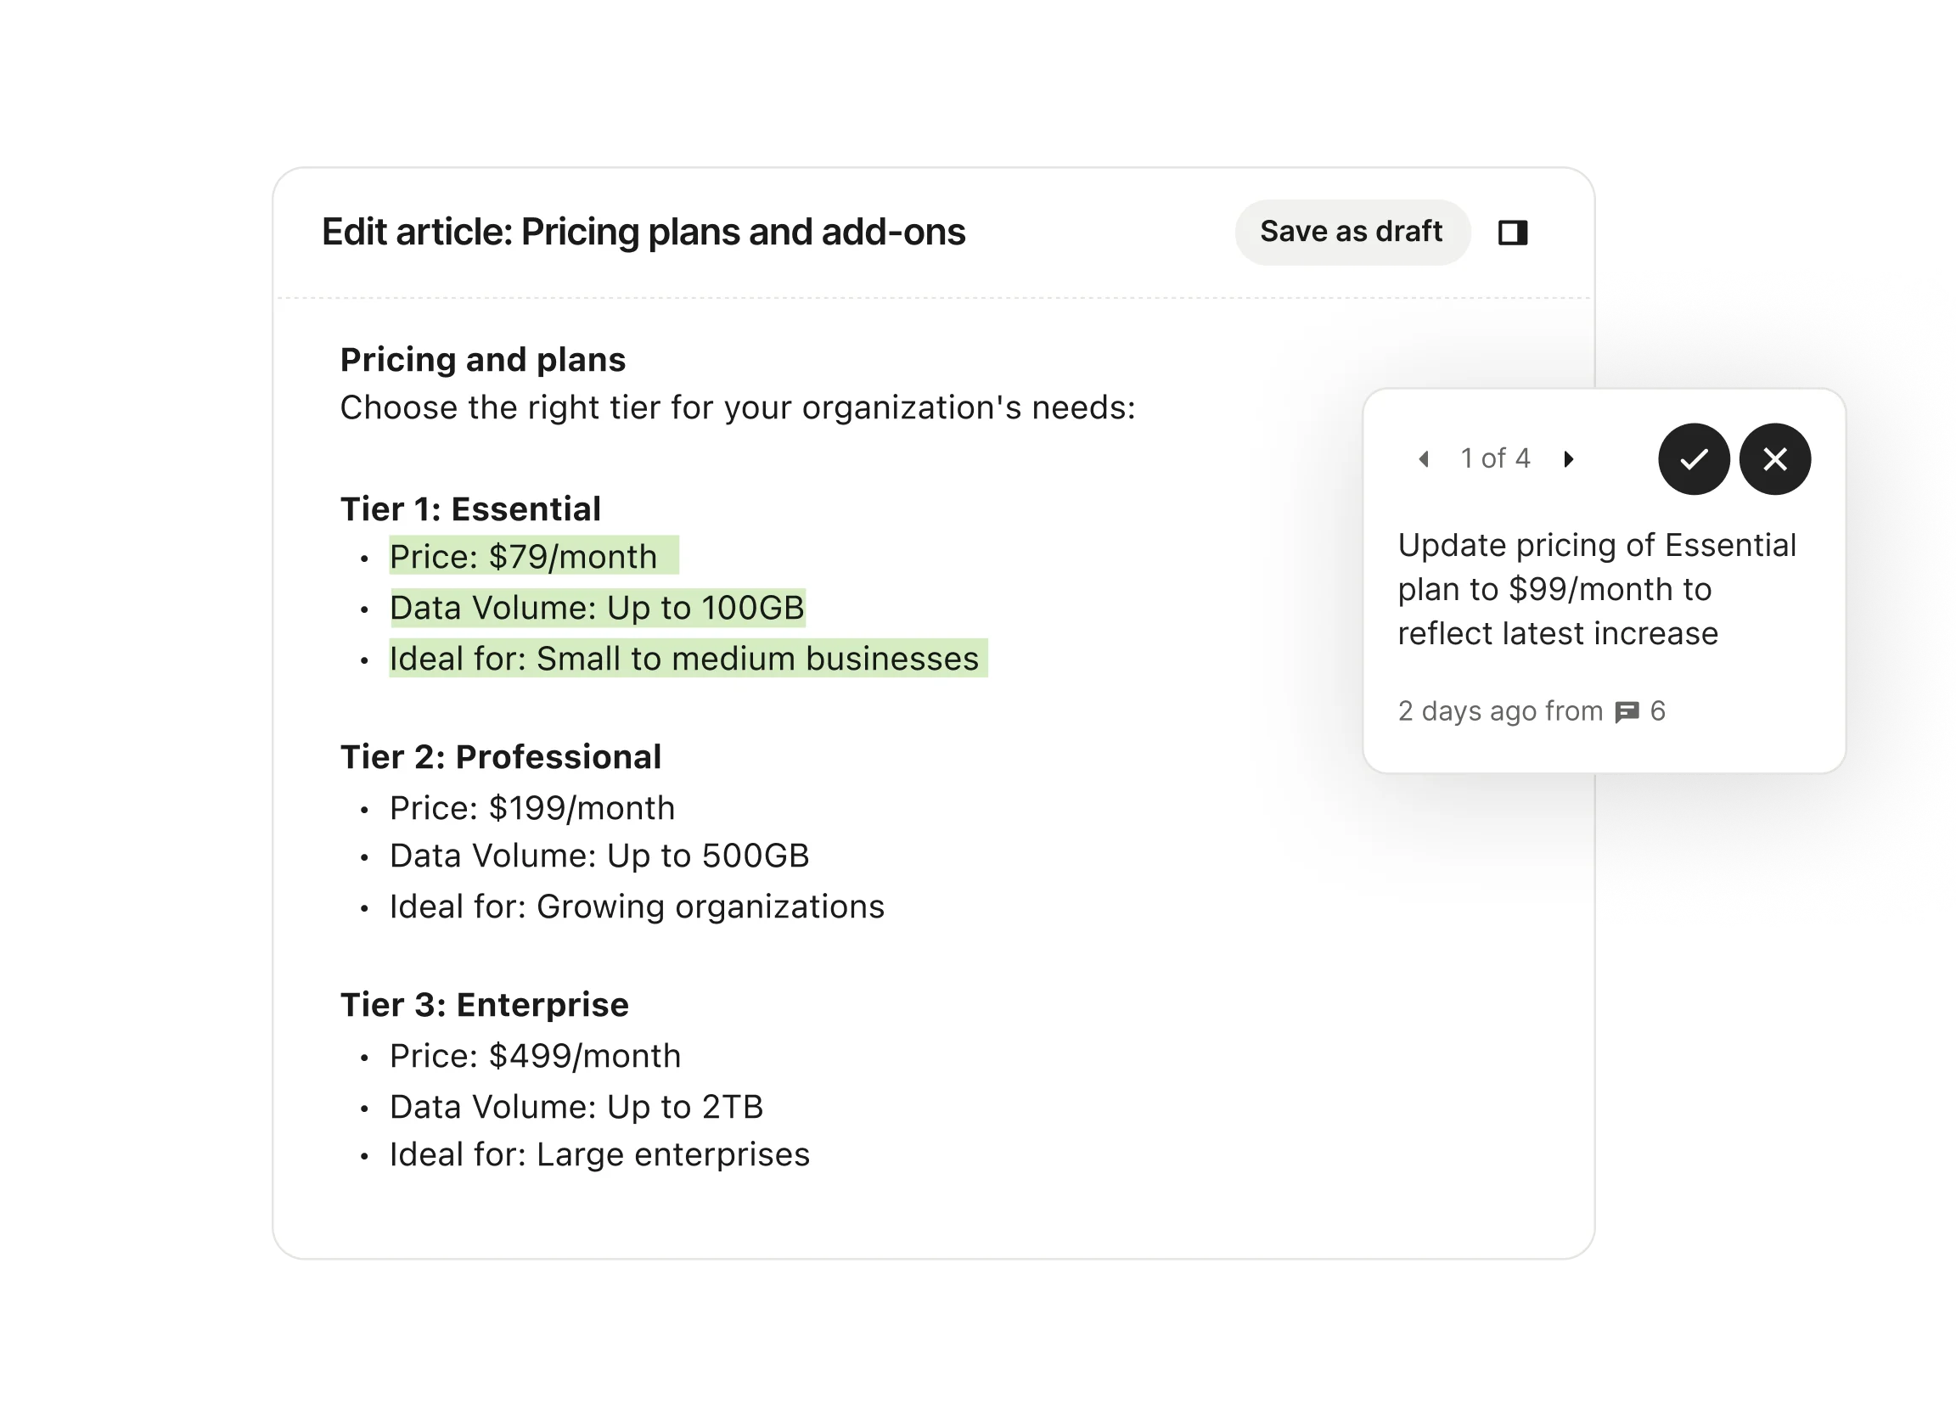Open the conversation source chat icon
This screenshot has height=1426, width=1956.
pos(1626,711)
